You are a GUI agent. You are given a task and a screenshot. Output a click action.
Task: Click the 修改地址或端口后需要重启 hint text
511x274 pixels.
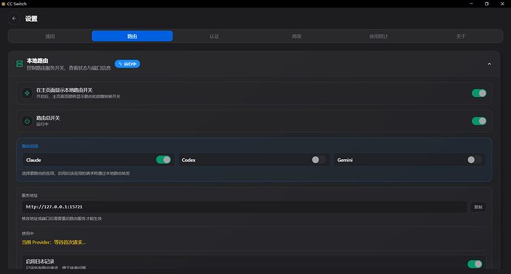62,218
